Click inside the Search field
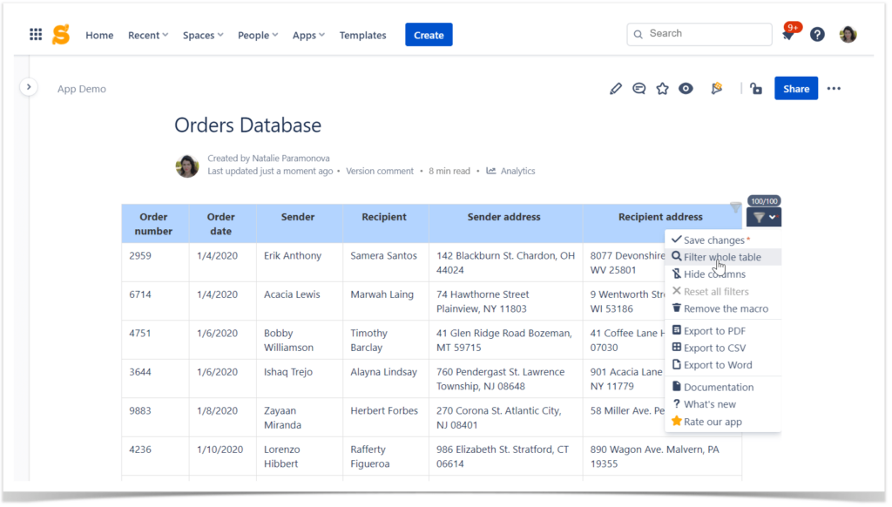Screen dimensions: 892x507 point(699,34)
